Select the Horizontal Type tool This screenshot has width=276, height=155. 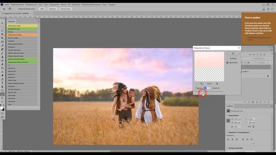(2, 83)
